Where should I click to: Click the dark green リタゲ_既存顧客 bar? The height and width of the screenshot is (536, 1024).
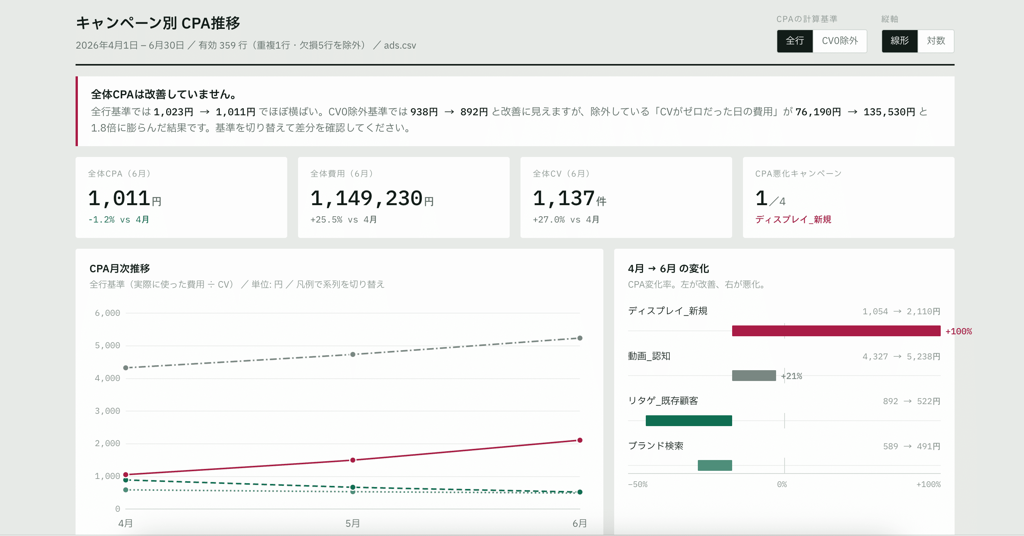(x=689, y=421)
